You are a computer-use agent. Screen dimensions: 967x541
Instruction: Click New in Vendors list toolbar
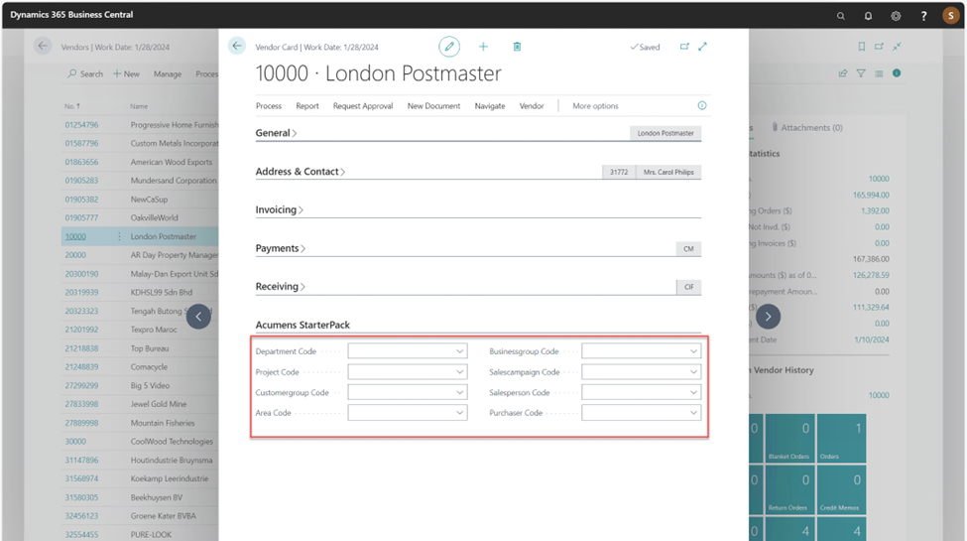point(126,73)
